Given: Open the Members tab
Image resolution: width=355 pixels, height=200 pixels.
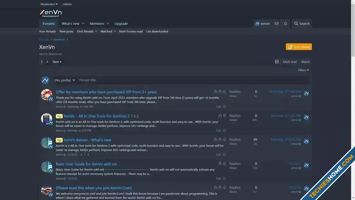Looking at the screenshot, I should point(97,23).
